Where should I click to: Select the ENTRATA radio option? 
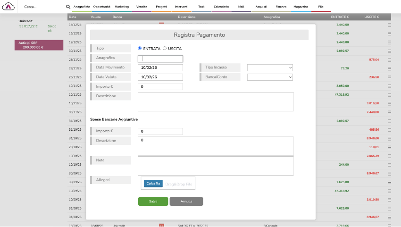(x=140, y=49)
